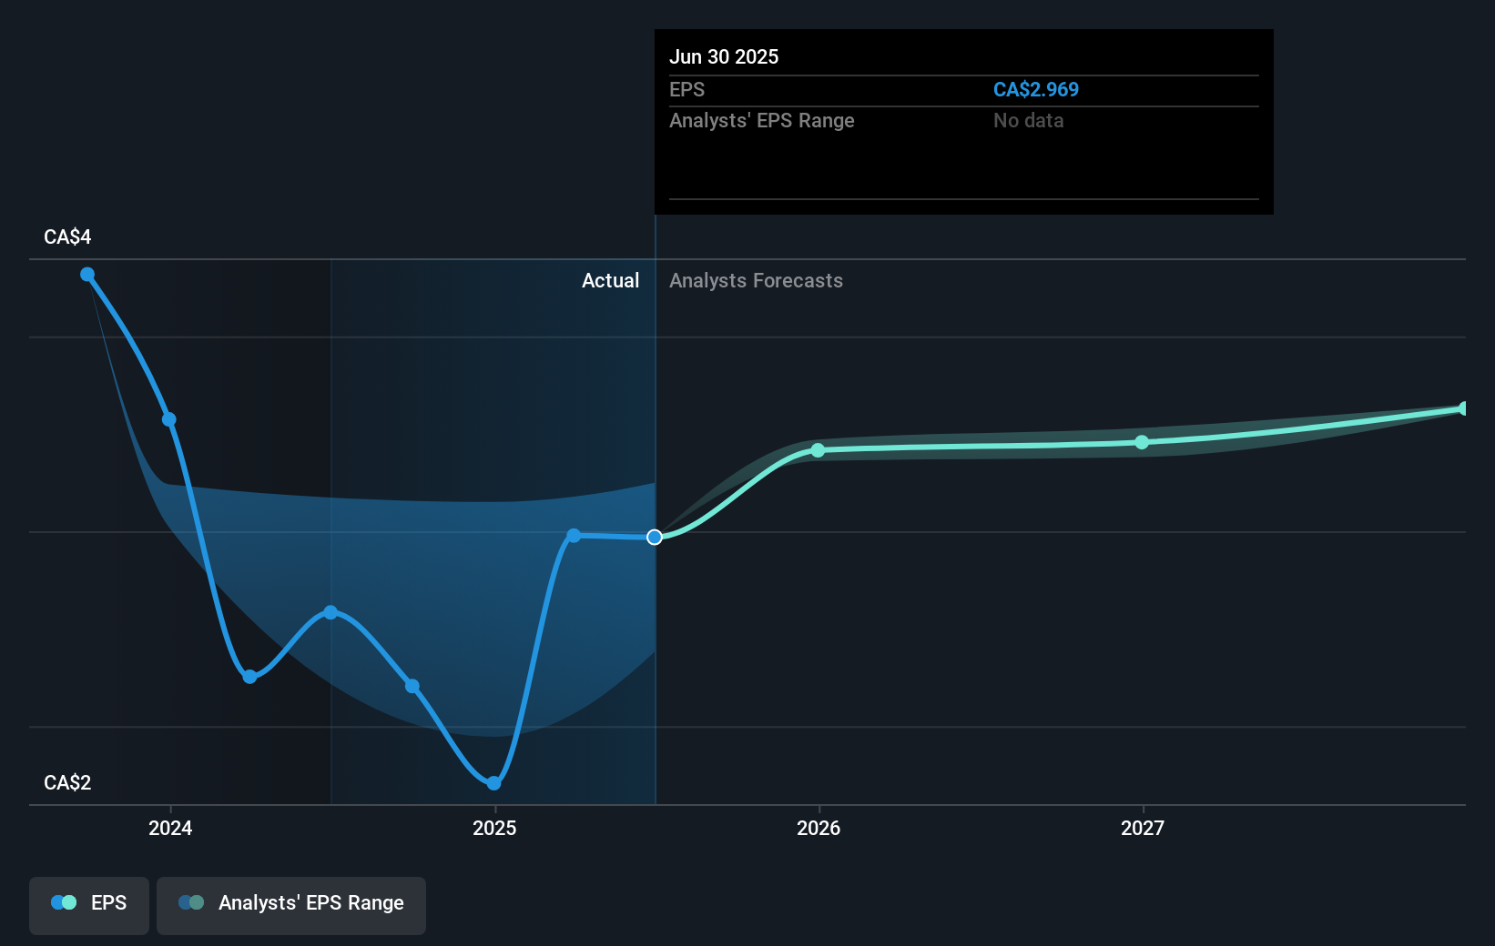The image size is (1495, 946).
Task: Select the first EPS data point near CA$4
Action: (87, 275)
